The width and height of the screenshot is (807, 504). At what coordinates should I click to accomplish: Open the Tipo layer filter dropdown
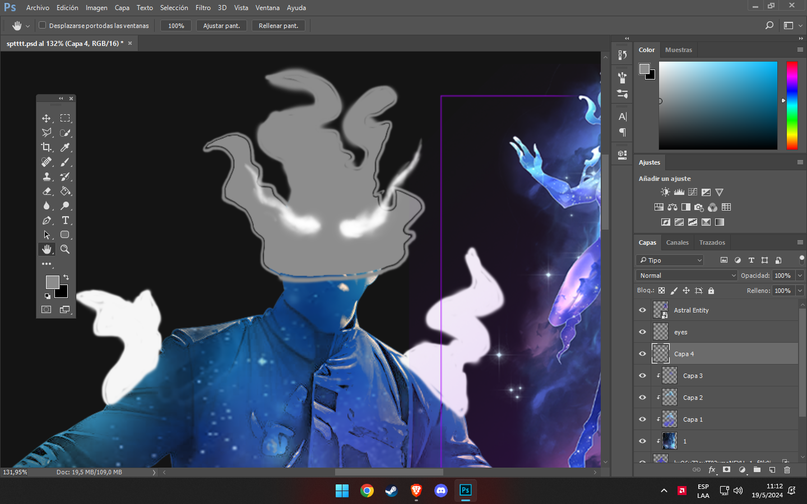pyautogui.click(x=670, y=260)
